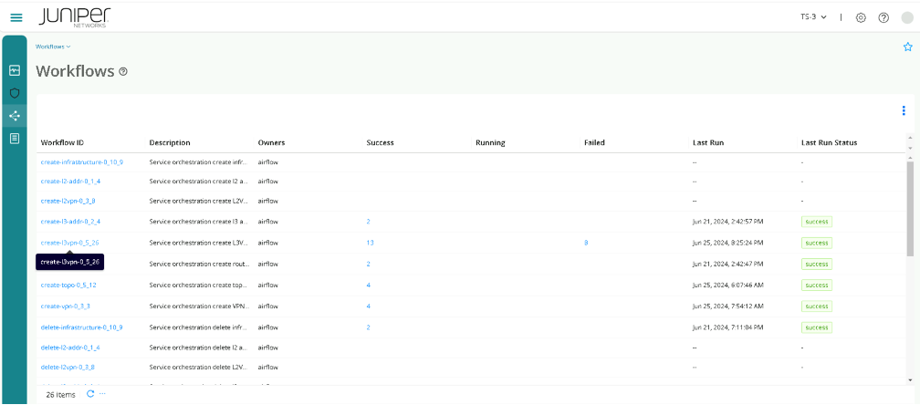920x405 pixels.
Task: Refresh the table using the reload icon
Action: (90, 394)
